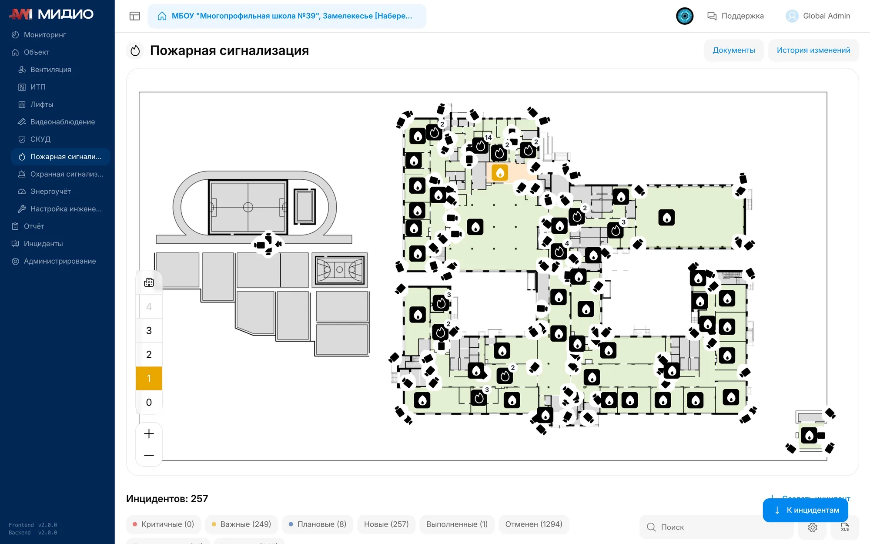
Task: Open Охранная сигнализация item
Action: (x=67, y=174)
